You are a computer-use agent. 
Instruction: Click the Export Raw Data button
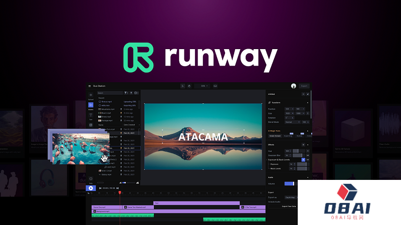point(289,206)
